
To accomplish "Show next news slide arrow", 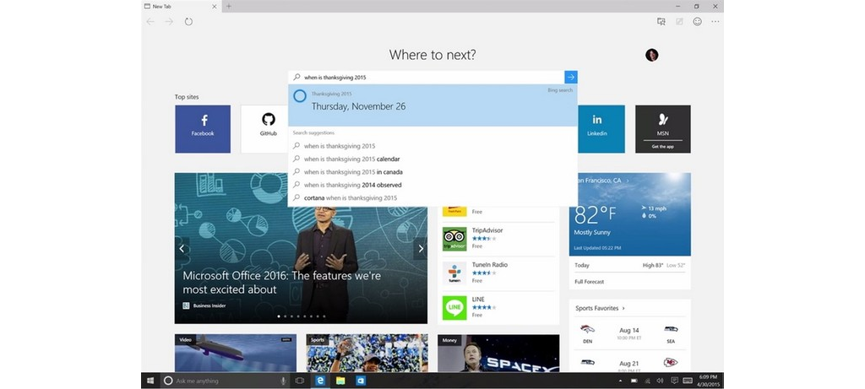I will 421,248.
